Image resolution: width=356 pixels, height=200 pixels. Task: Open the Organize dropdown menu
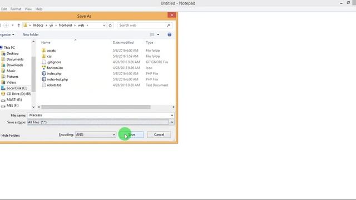point(7,34)
